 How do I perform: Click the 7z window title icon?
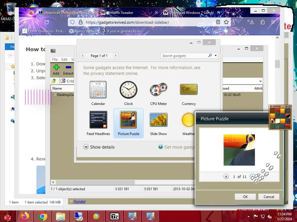coord(53,51)
